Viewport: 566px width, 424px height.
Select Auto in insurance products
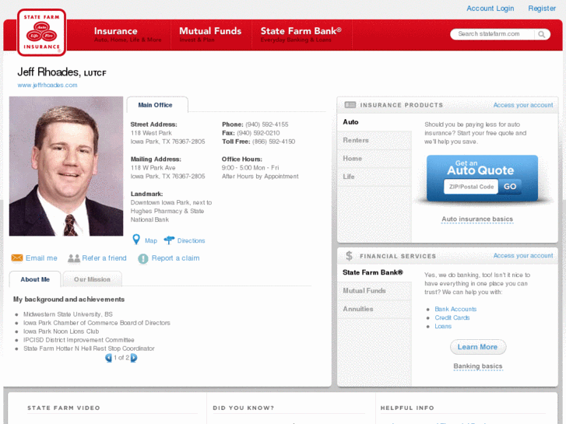(x=374, y=122)
